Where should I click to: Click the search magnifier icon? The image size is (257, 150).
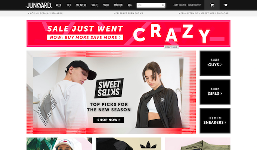163,5
